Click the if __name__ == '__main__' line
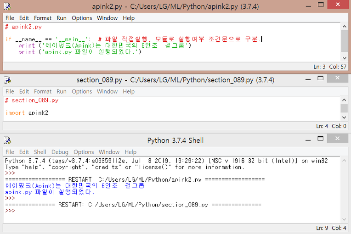This screenshot has width=351, height=234. 134,39
